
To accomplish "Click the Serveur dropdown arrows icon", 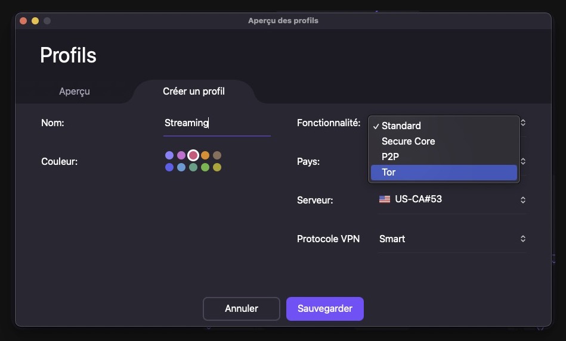I will click(x=522, y=200).
